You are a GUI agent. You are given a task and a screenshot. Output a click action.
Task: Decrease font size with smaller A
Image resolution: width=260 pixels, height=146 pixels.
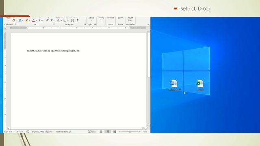(52, 20)
